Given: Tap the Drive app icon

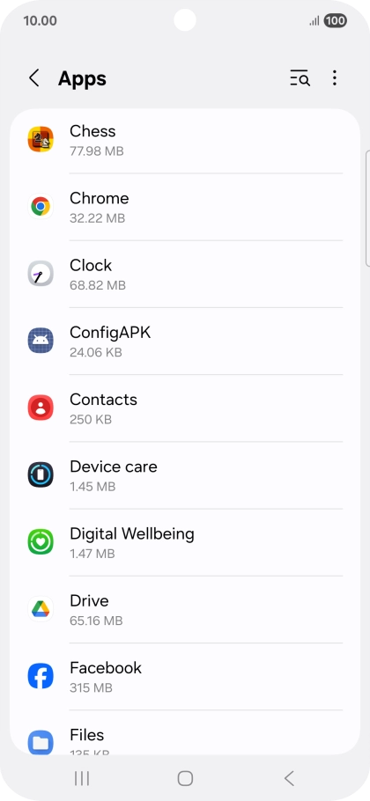Looking at the screenshot, I should 41,609.
